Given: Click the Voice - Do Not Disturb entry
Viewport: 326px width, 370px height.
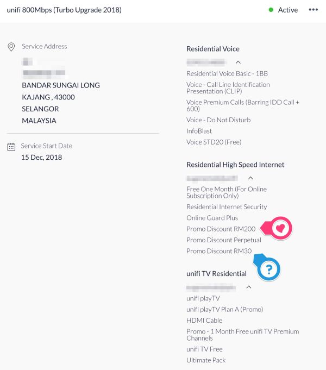Looking at the screenshot, I should pyautogui.click(x=218, y=120).
